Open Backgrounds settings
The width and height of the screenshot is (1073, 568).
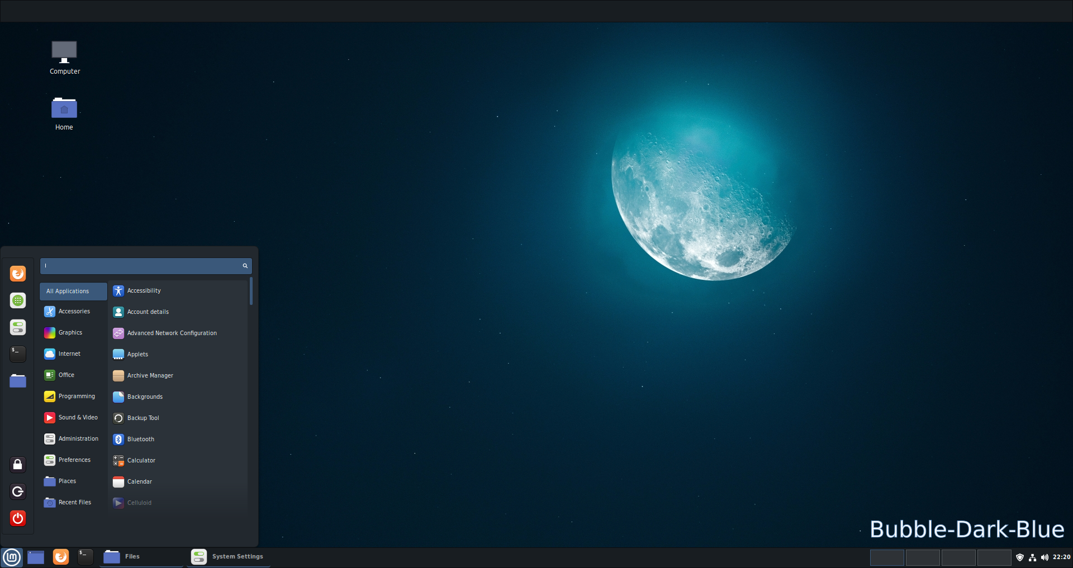pos(179,397)
